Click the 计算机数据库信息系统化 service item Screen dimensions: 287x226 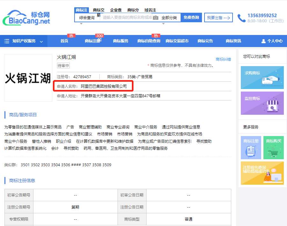[25, 148]
